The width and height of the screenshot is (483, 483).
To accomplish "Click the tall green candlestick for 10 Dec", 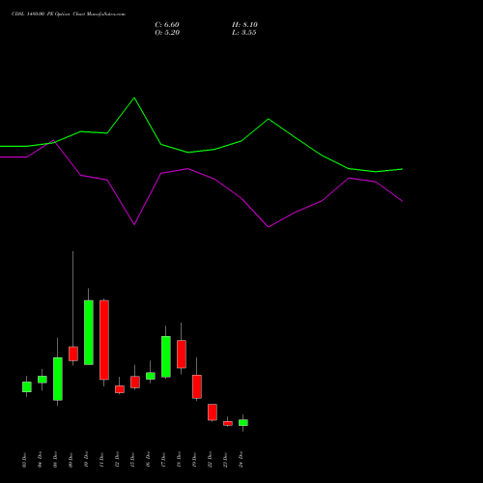I will [89, 332].
